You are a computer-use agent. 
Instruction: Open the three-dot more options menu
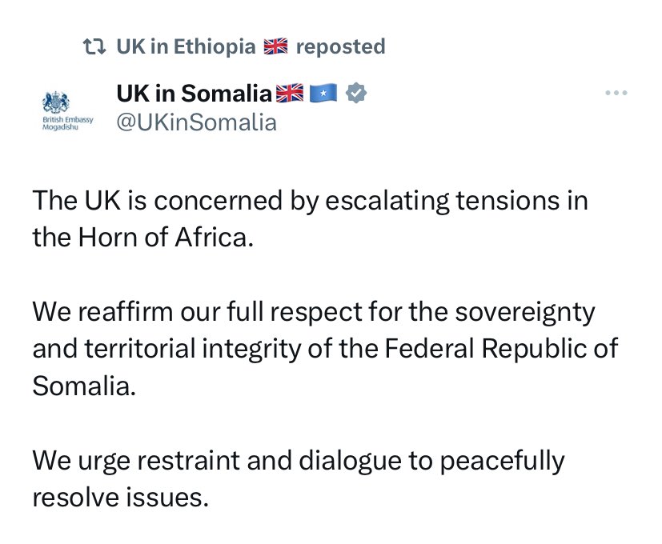click(616, 94)
